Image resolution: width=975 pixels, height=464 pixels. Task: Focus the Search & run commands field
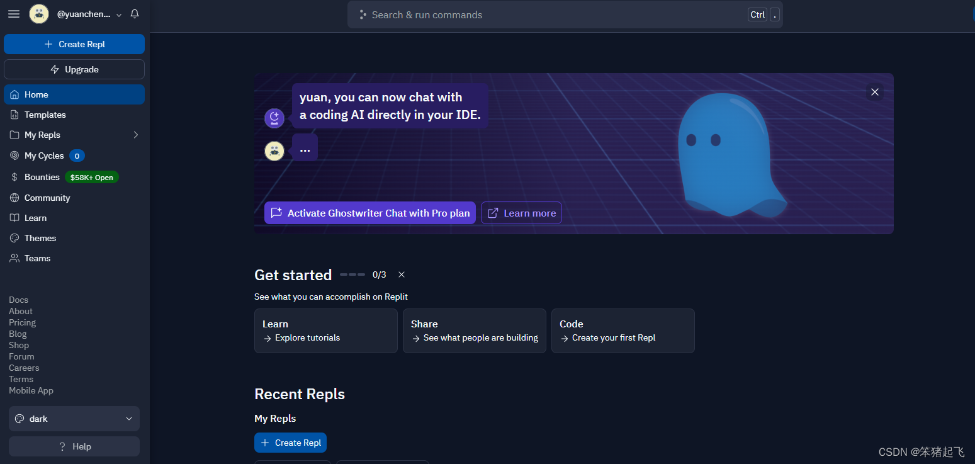tap(565, 14)
